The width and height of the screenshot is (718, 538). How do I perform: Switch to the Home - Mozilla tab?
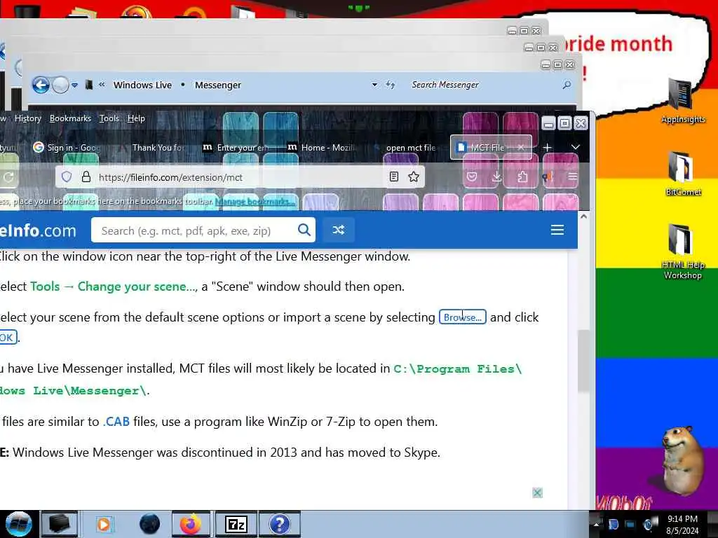pyautogui.click(x=321, y=147)
